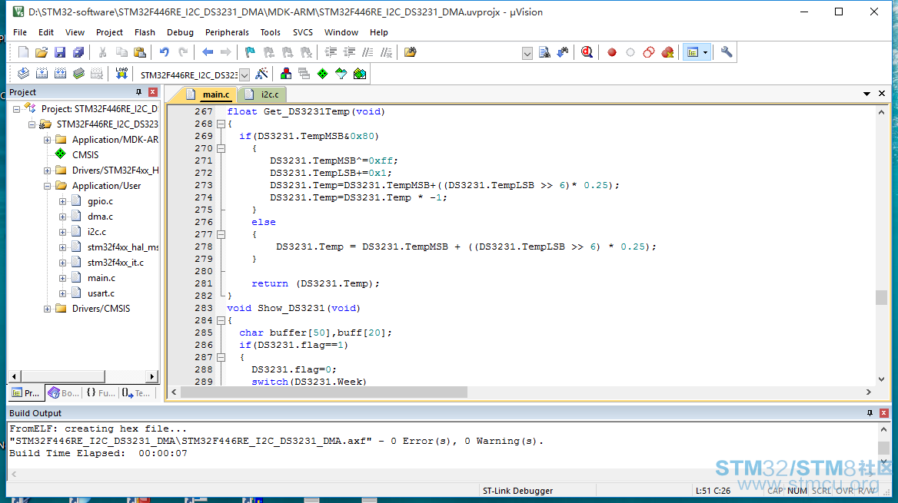Open Options for Target magic wand icon
Image resolution: width=898 pixels, height=503 pixels.
click(x=261, y=73)
